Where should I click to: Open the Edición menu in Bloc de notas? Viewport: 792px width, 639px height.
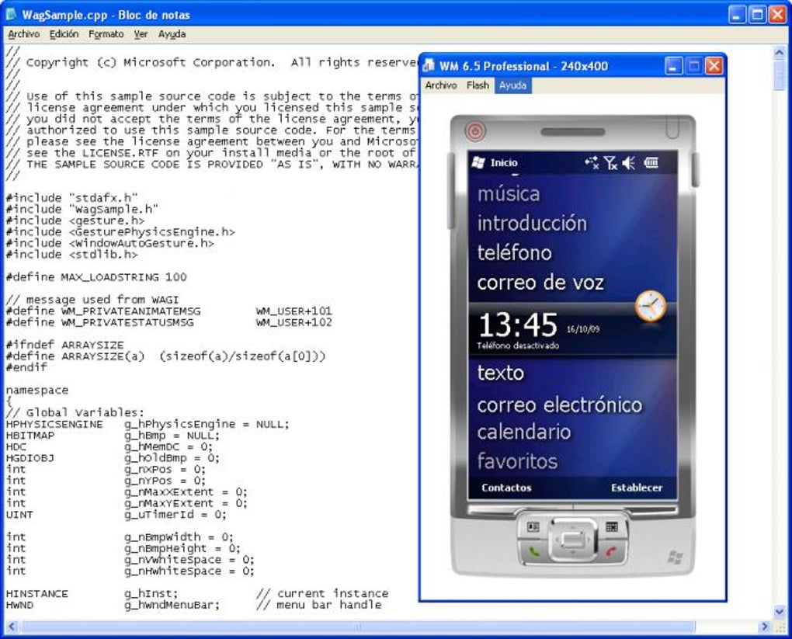(x=64, y=34)
